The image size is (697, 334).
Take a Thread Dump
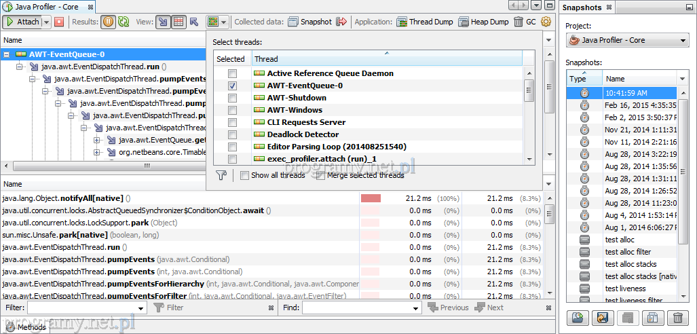coord(424,22)
